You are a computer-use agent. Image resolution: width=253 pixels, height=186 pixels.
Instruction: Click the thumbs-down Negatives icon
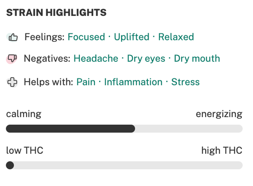click(12, 59)
